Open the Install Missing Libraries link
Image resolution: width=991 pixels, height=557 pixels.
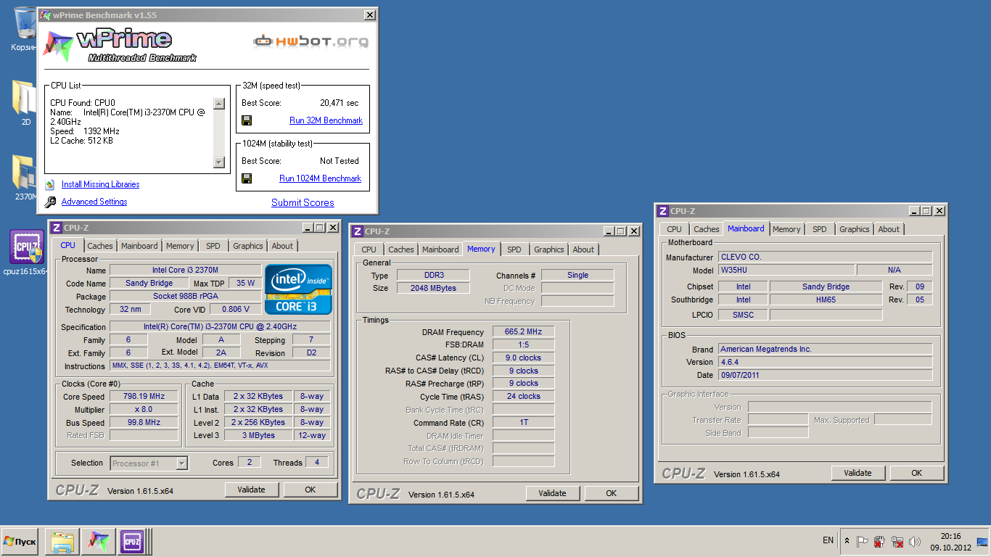[100, 185]
